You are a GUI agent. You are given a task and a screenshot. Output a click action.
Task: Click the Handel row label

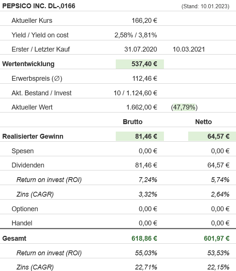[x=22, y=223]
